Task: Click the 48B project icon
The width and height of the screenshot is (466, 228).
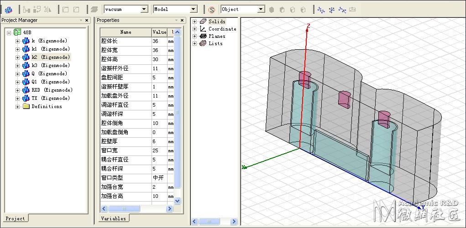Action: click(x=17, y=32)
